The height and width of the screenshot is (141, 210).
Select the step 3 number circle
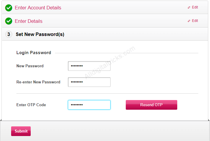coord(9,34)
